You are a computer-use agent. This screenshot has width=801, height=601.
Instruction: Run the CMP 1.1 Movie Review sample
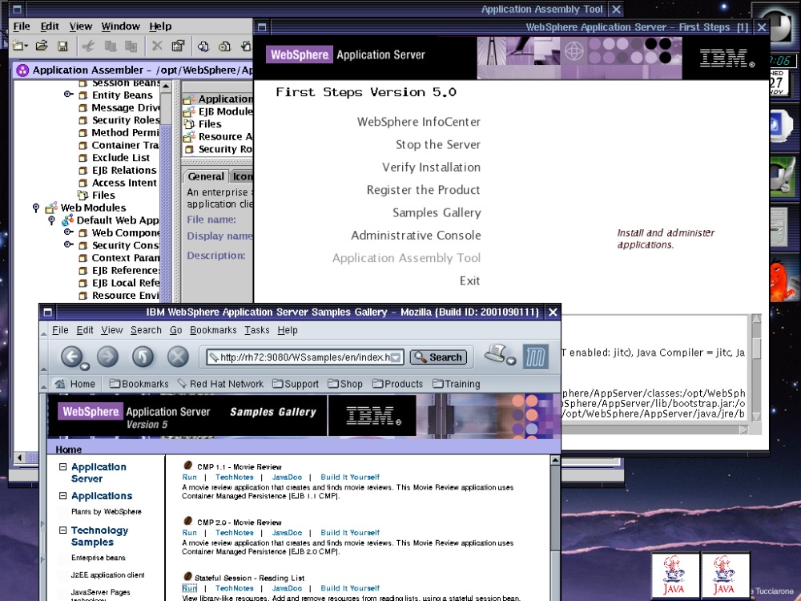(190, 477)
